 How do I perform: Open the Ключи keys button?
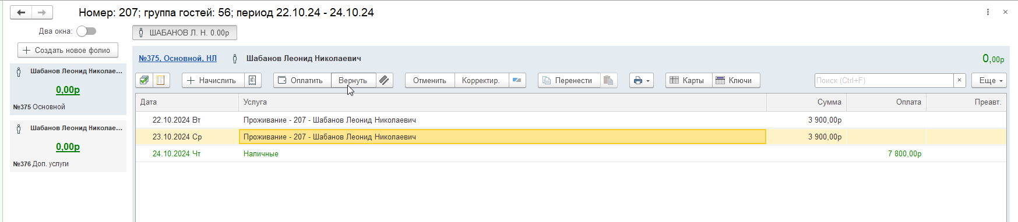(x=736, y=80)
